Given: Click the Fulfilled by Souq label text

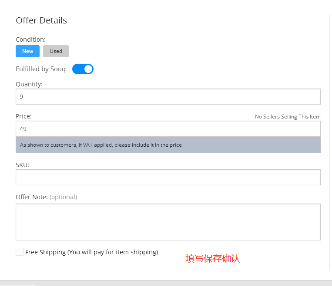Looking at the screenshot, I should pyautogui.click(x=40, y=69).
